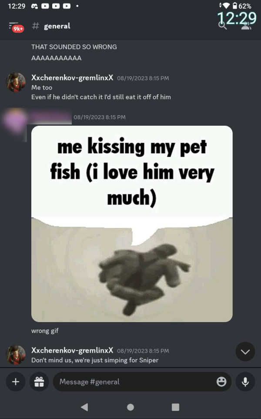
Task: Show the member list icon
Action: (246, 26)
